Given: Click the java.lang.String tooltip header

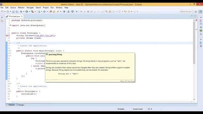Looking at the screenshot, I should coord(55,54).
